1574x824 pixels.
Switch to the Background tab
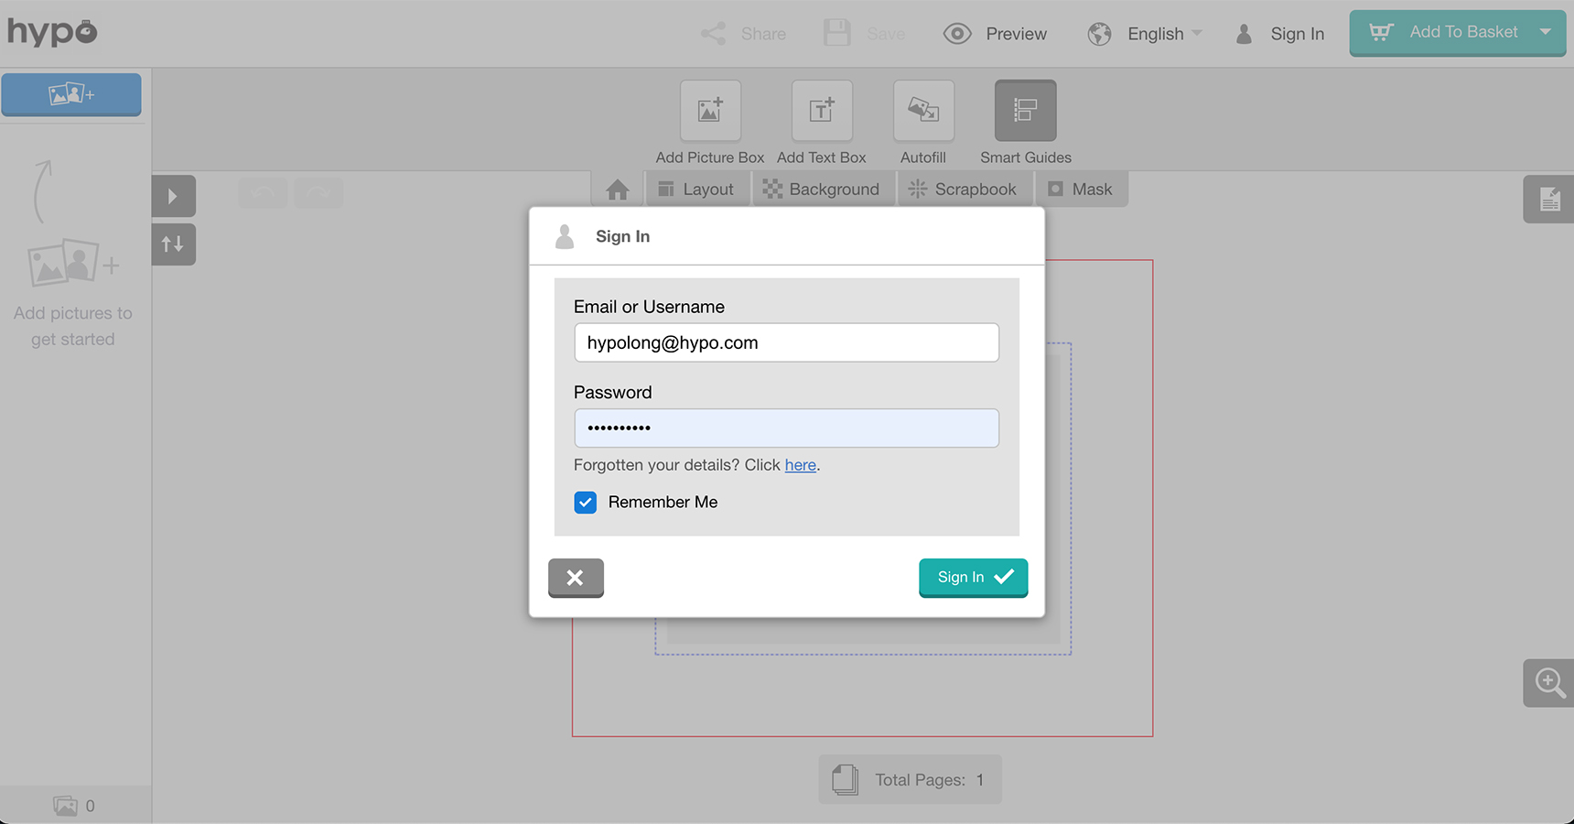click(x=822, y=190)
